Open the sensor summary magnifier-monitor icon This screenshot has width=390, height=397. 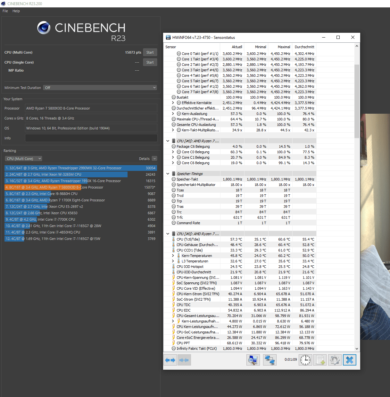point(253,360)
